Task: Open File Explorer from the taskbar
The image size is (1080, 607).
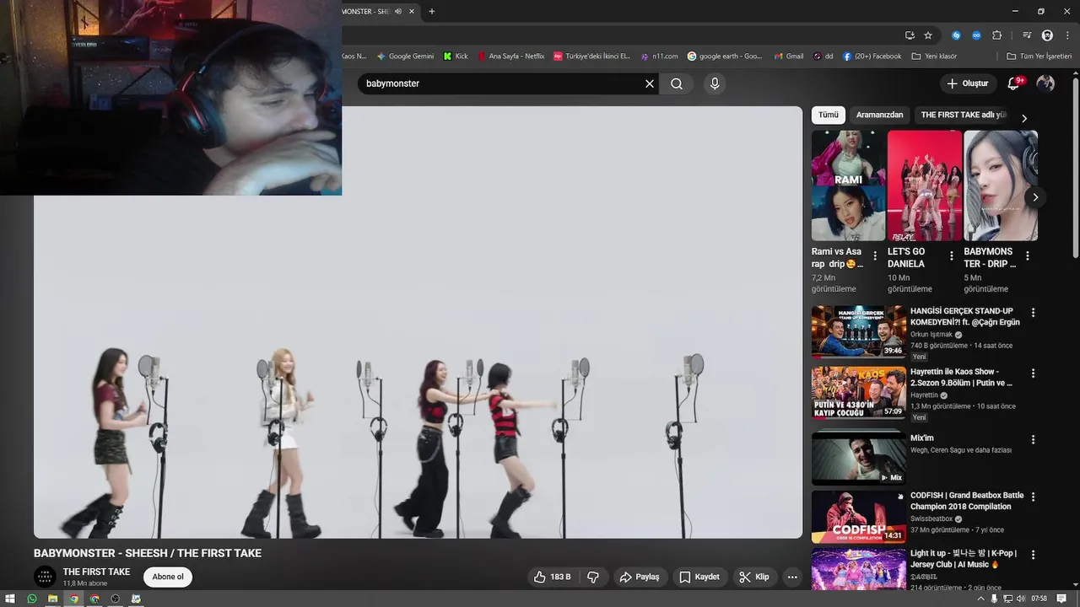Action: pyautogui.click(x=52, y=599)
